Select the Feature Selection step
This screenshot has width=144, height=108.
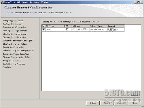click(x=12, y=24)
